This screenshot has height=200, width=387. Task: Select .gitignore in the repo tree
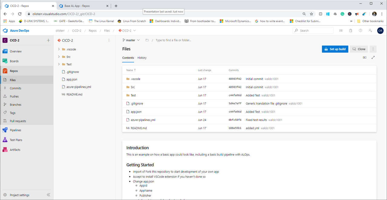73,72
